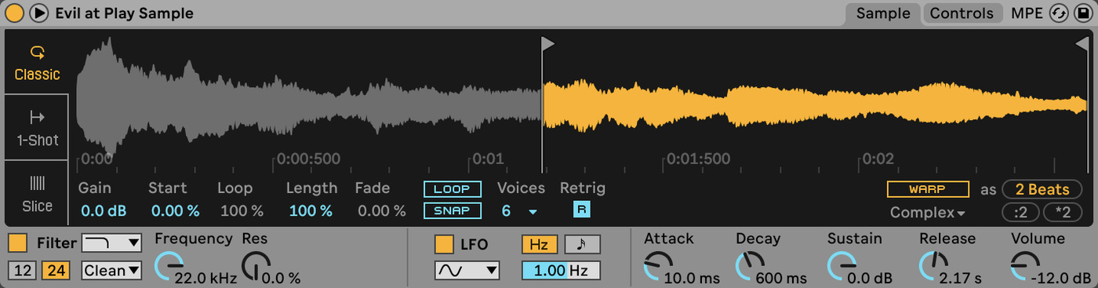Select Slice playback mode
The height and width of the screenshot is (288, 1098).
point(37,193)
